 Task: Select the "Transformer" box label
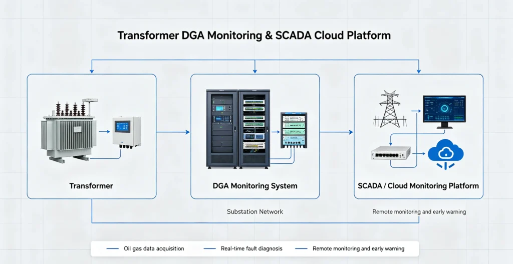pos(91,186)
